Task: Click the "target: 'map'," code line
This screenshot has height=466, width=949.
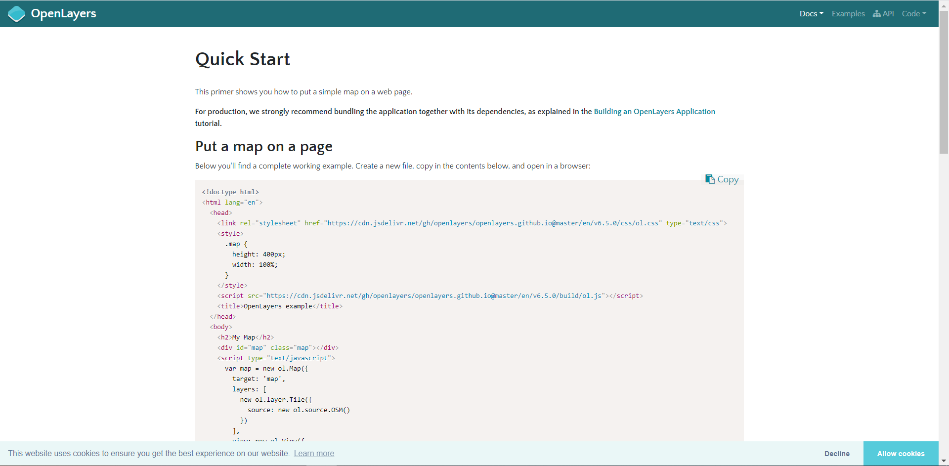Action: pos(259,379)
